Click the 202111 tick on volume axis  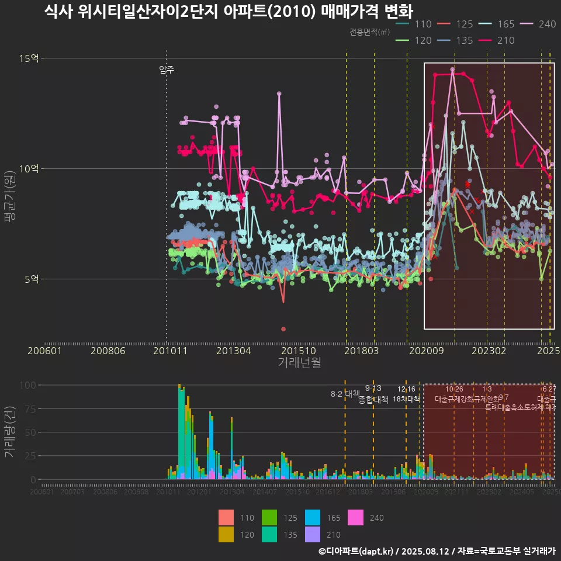click(x=456, y=491)
